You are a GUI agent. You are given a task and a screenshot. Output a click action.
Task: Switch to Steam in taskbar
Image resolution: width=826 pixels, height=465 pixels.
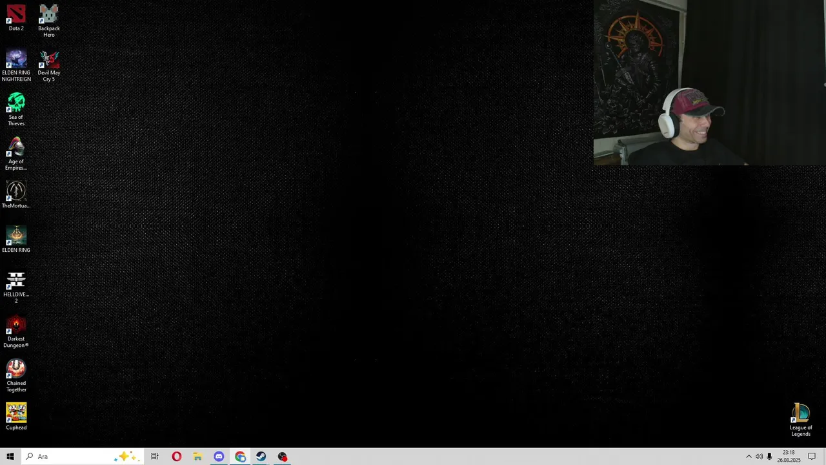pos(261,457)
